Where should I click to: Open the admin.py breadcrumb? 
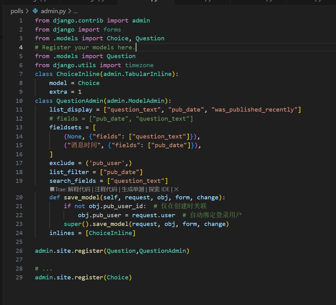[x=53, y=11]
